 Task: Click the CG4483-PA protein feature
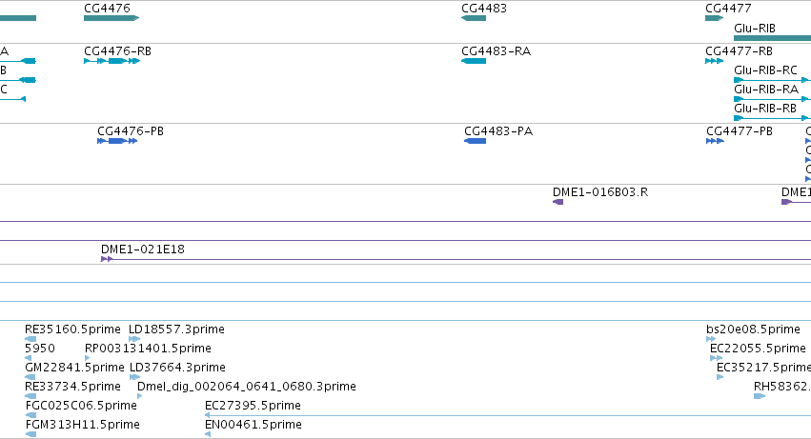[475, 141]
